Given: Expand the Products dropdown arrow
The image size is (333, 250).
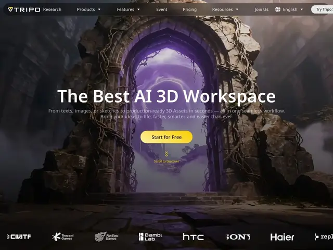Looking at the screenshot, I should point(99,9).
